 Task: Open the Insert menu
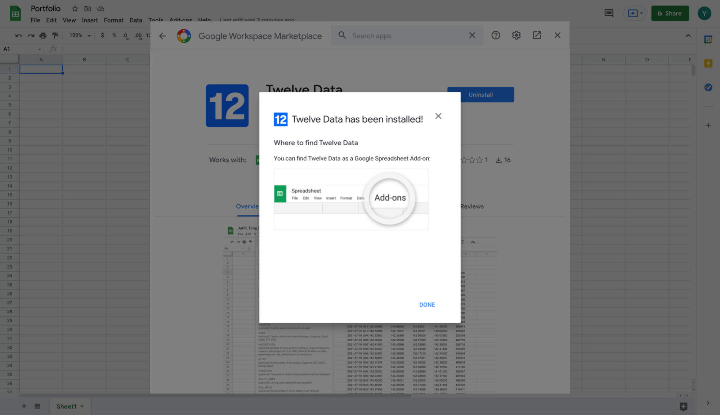(x=90, y=20)
